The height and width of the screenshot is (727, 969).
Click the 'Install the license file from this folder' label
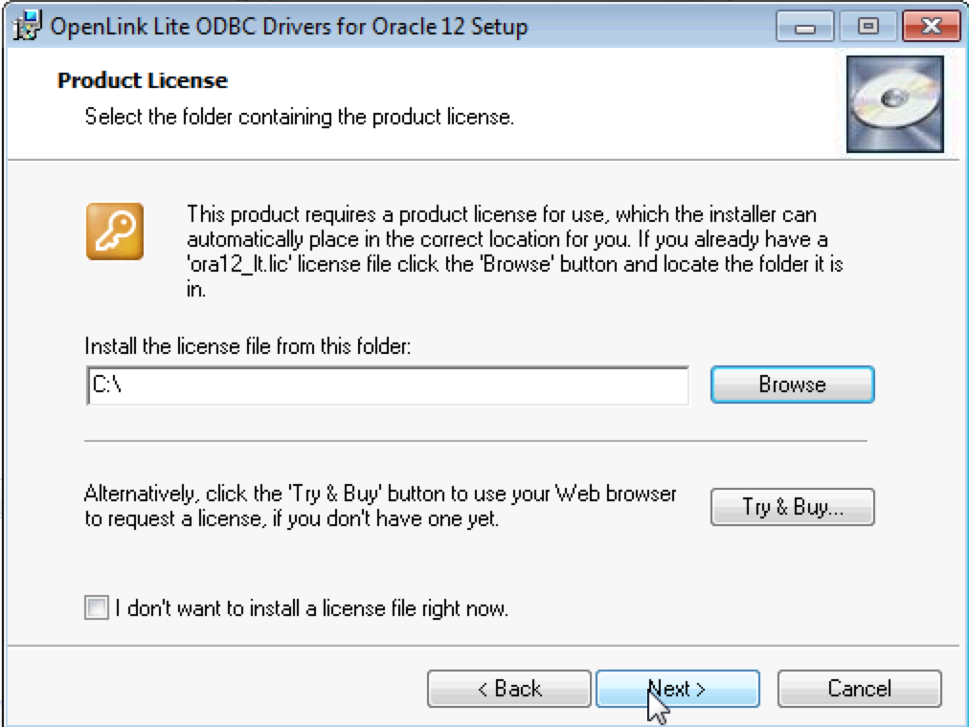click(248, 345)
